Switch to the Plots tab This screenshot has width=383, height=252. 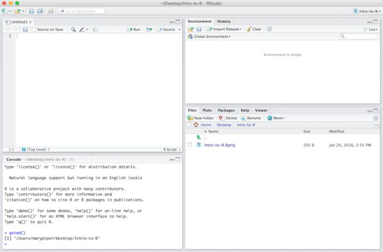[207, 110]
